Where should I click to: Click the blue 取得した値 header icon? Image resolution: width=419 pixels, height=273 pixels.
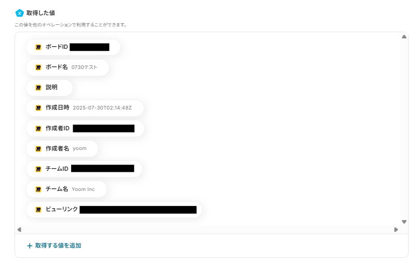[20, 13]
